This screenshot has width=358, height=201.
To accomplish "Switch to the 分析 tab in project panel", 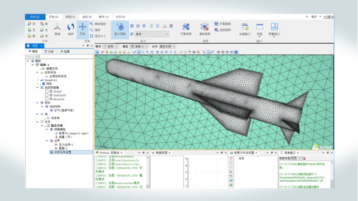I will point(49,52).
